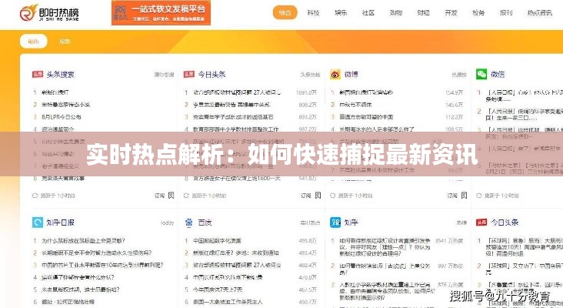
Task: Select the 报刊 category tab
Action: pos(506,12)
